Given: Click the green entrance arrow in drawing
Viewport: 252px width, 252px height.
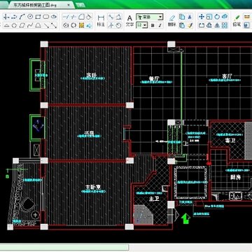Looking at the screenshot, I should tap(185, 218).
